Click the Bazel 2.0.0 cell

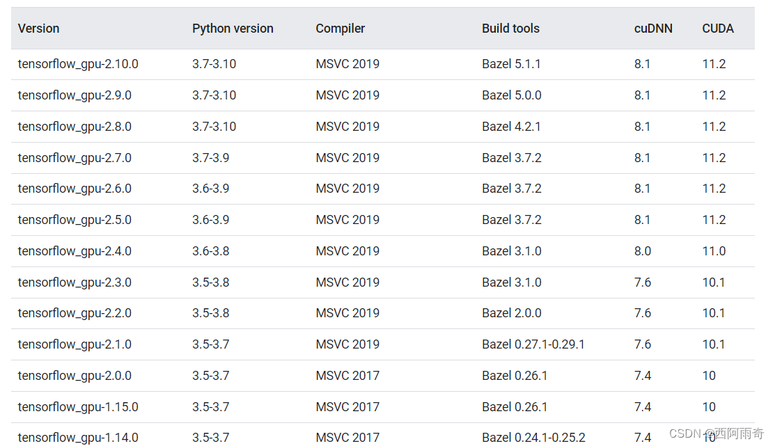coord(512,313)
